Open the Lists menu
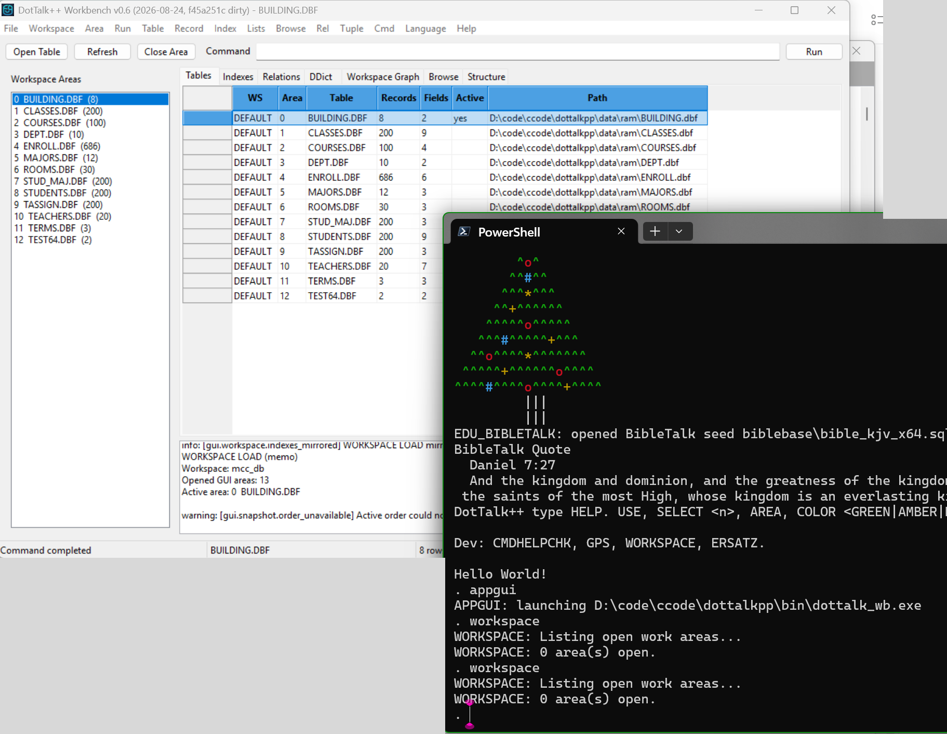 [256, 28]
